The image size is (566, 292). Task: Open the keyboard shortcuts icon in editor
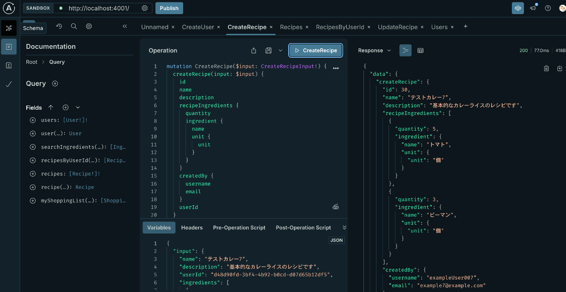click(336, 207)
